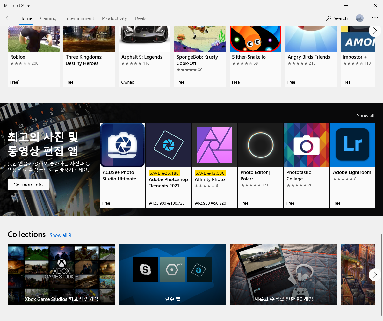Image resolution: width=383 pixels, height=321 pixels.
Task: Open the user account avatar
Action: (360, 18)
